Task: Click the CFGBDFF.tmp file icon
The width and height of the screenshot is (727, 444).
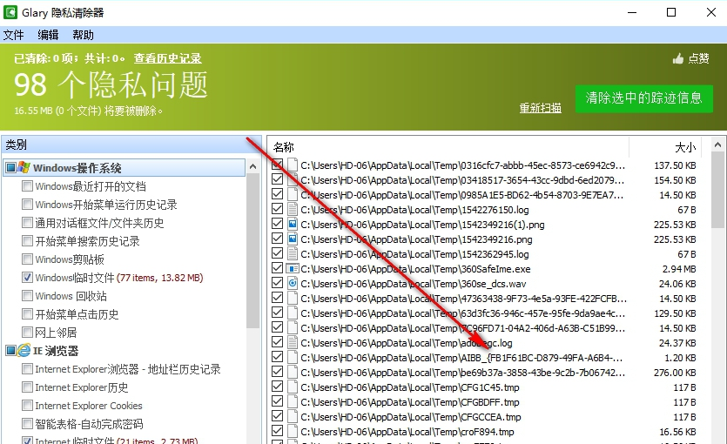Action: point(292,402)
